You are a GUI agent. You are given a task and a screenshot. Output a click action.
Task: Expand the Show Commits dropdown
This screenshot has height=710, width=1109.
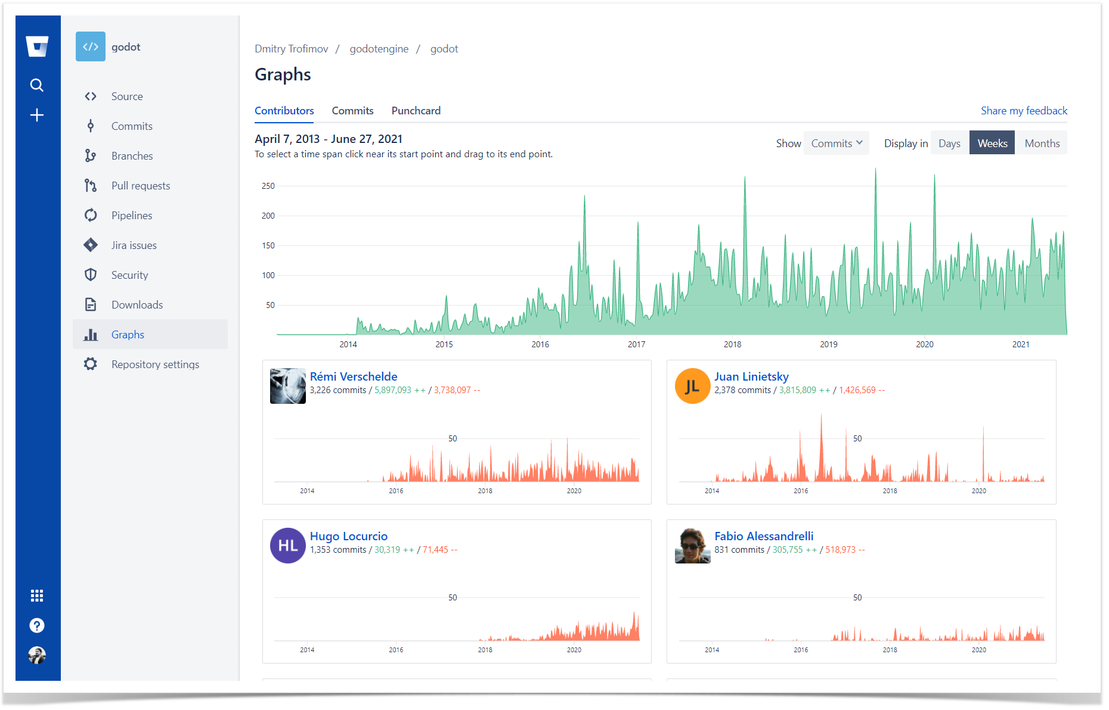(x=836, y=143)
